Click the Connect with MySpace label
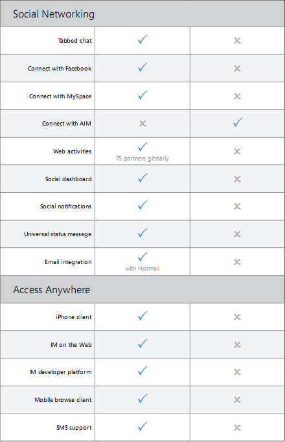Screen dimensions: 285x442 click(x=60, y=96)
